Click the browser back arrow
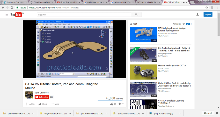 point(3,7)
